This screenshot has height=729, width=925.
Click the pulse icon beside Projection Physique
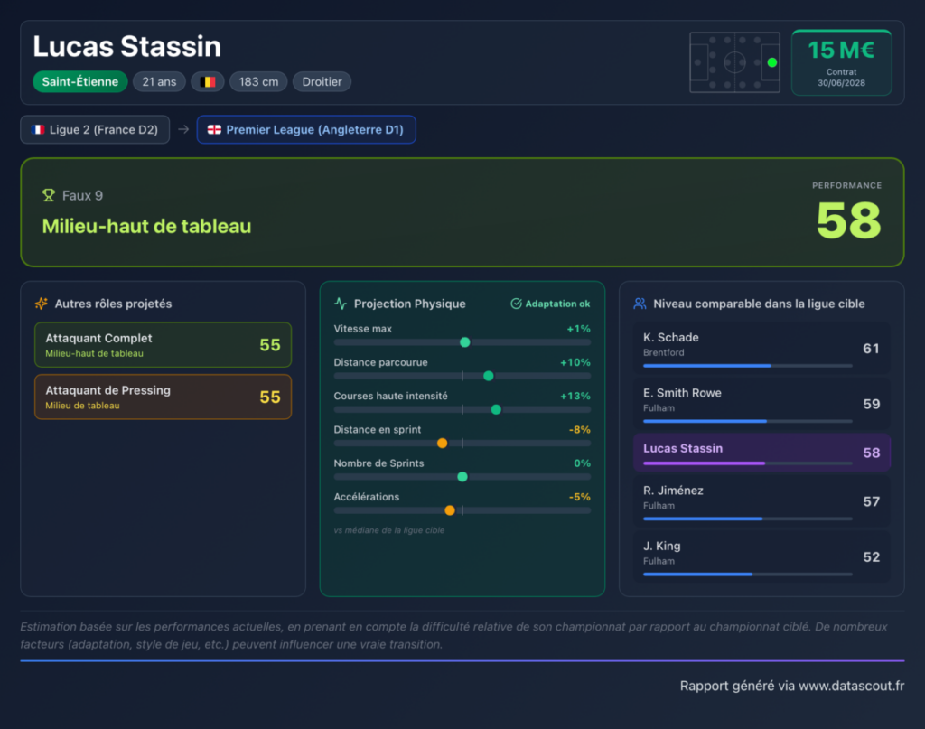point(341,304)
